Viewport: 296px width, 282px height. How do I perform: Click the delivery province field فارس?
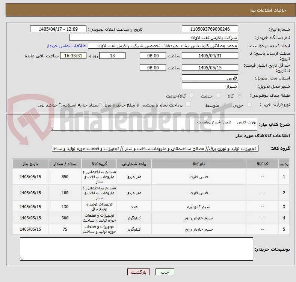tap(210, 78)
